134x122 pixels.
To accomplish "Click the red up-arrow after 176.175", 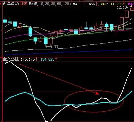I will click(x=36, y=59).
